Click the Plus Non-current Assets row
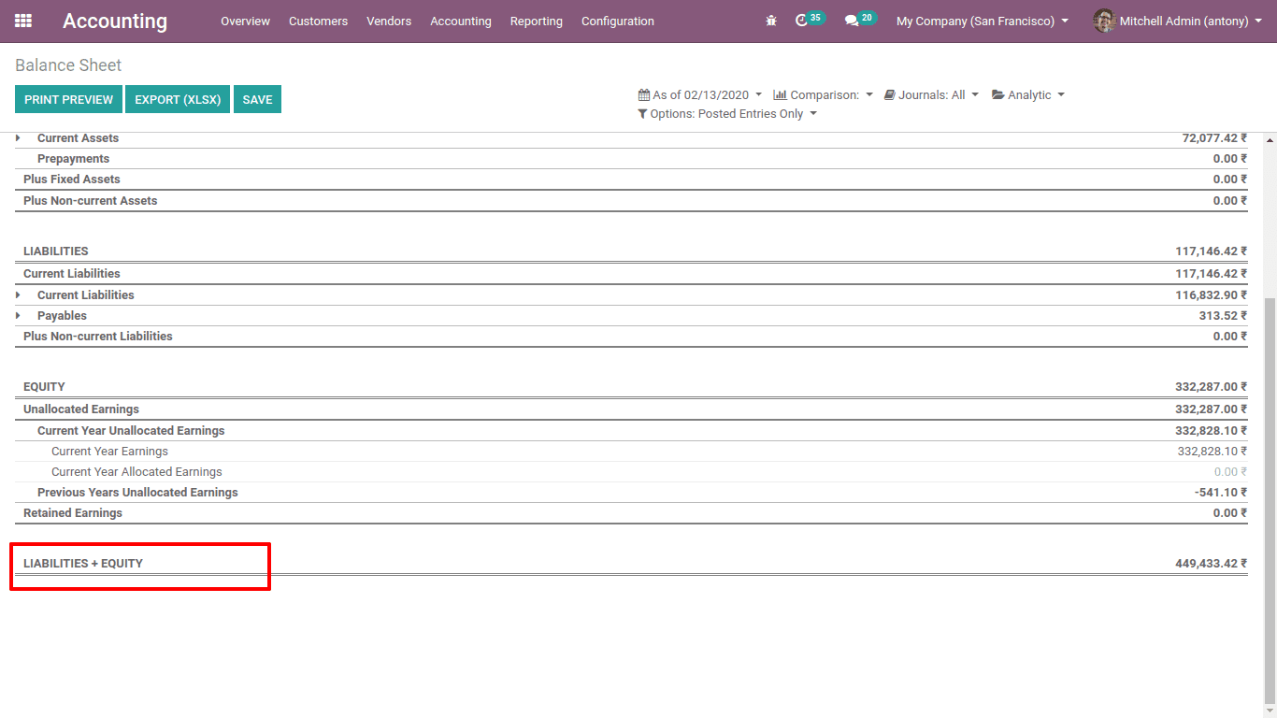1277x718 pixels. (x=631, y=200)
